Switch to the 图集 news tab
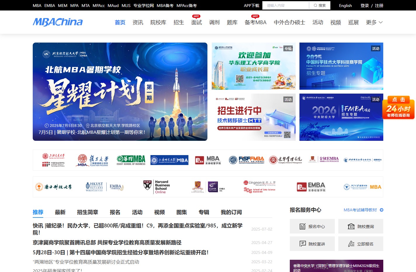This screenshot has height=272, width=416. pyautogui.click(x=182, y=212)
